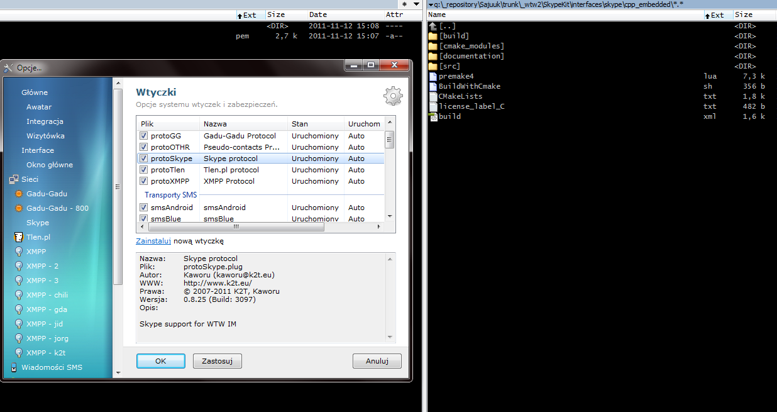This screenshot has height=412, width=777.
Task: Click the Sieci network icon in the sidebar
Action: [14, 179]
